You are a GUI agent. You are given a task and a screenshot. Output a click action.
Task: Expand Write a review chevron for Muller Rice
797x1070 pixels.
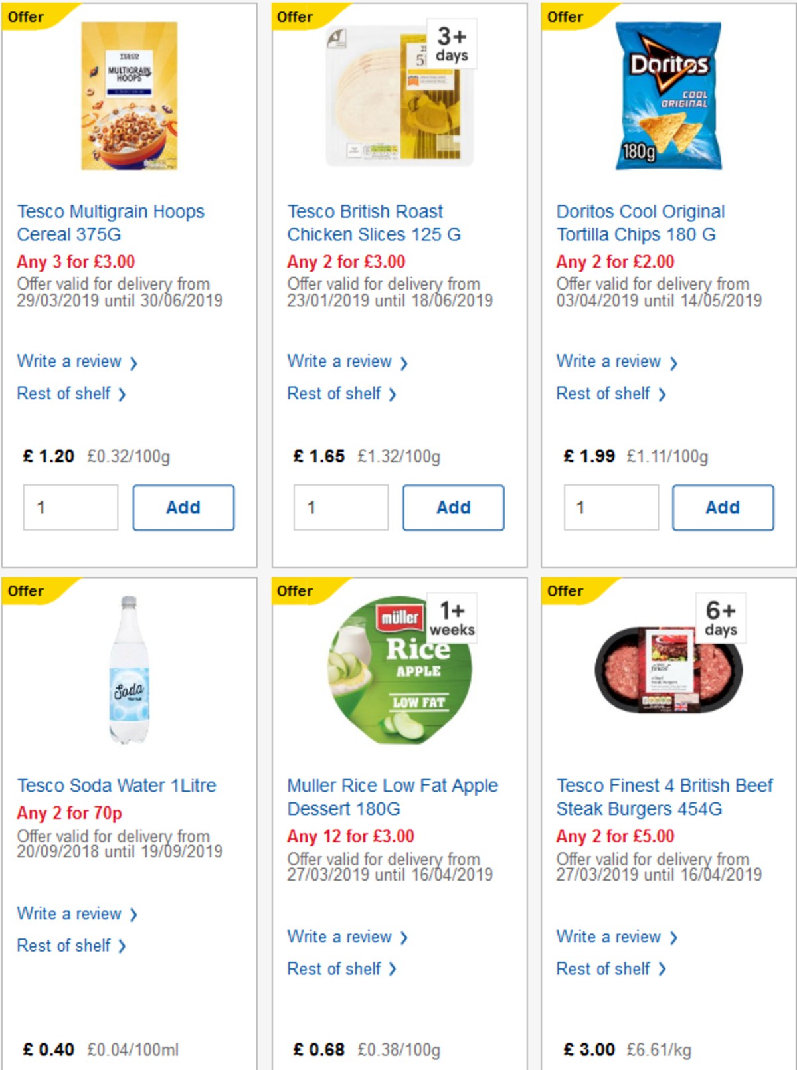[405, 938]
